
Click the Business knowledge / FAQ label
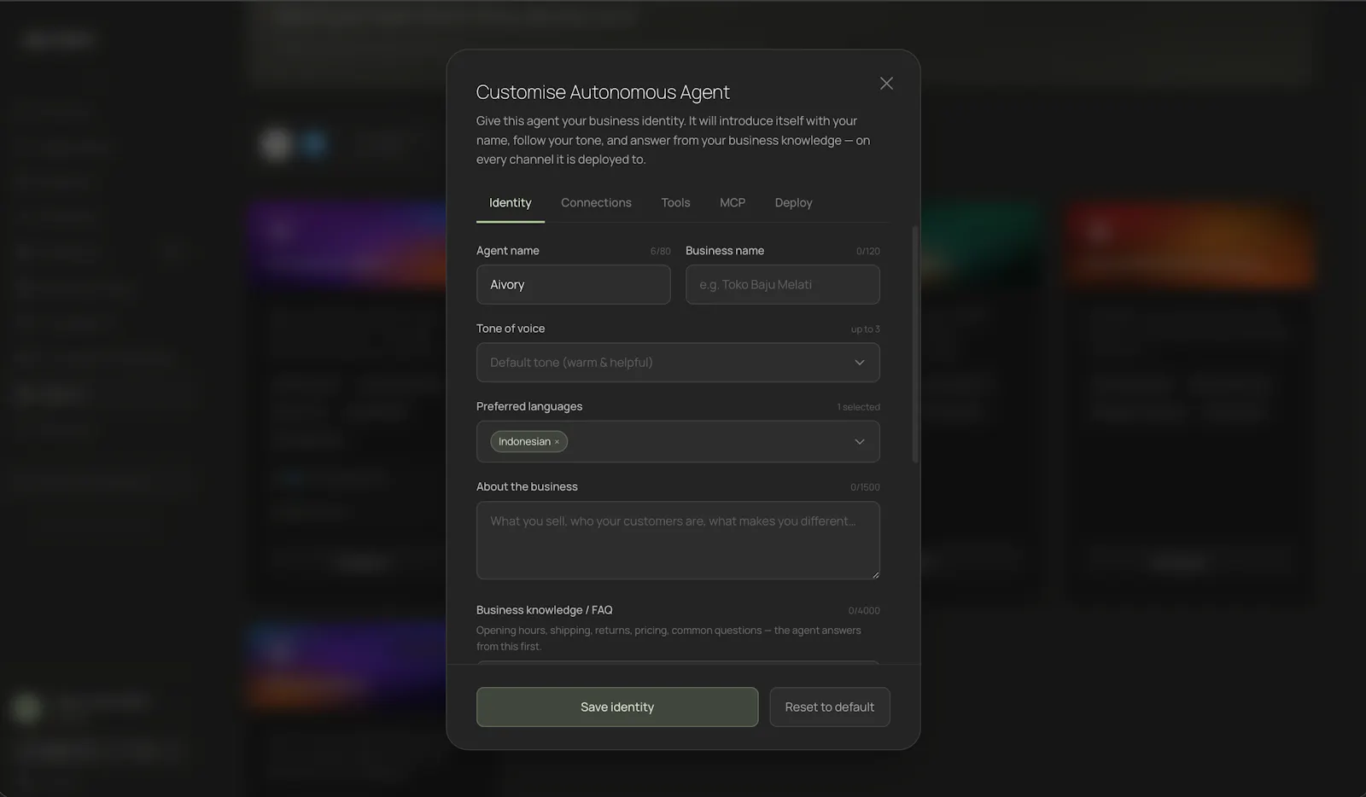tap(544, 610)
